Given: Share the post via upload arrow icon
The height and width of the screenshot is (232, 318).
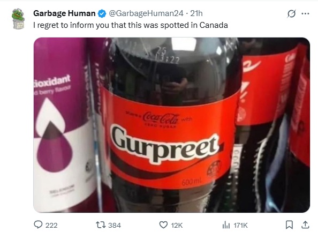Looking at the screenshot, I should coord(305,224).
